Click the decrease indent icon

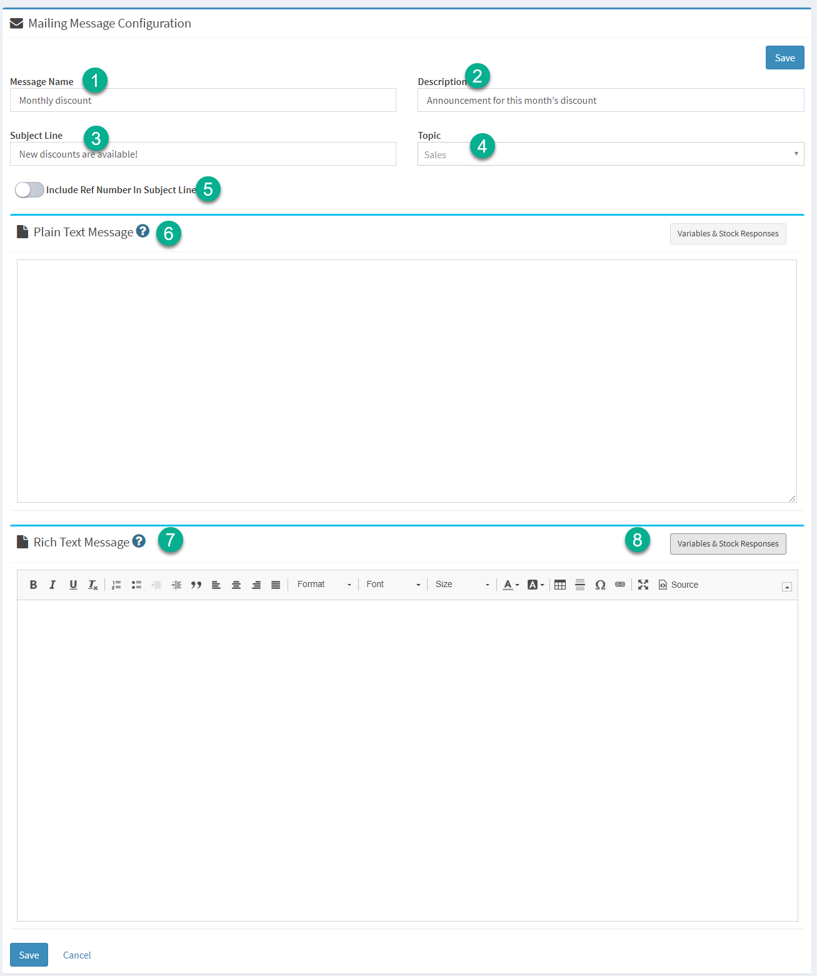(156, 585)
